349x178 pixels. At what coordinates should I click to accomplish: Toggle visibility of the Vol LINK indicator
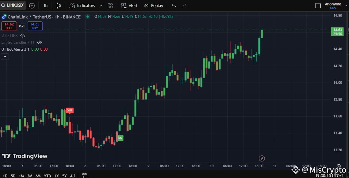(x=23, y=36)
